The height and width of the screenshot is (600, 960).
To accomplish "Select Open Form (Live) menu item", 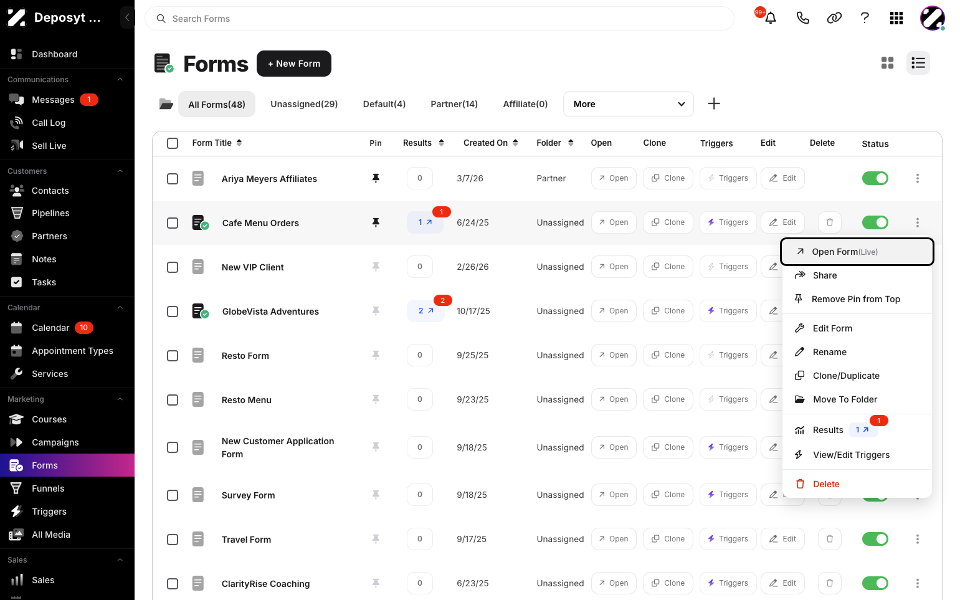I will point(857,252).
